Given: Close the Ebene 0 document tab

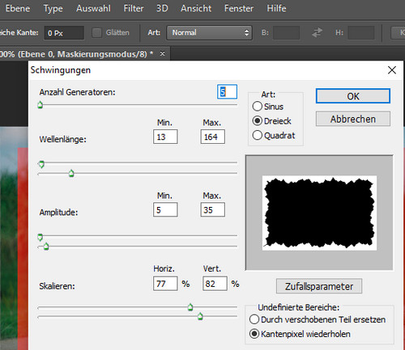Looking at the screenshot, I should (x=162, y=54).
